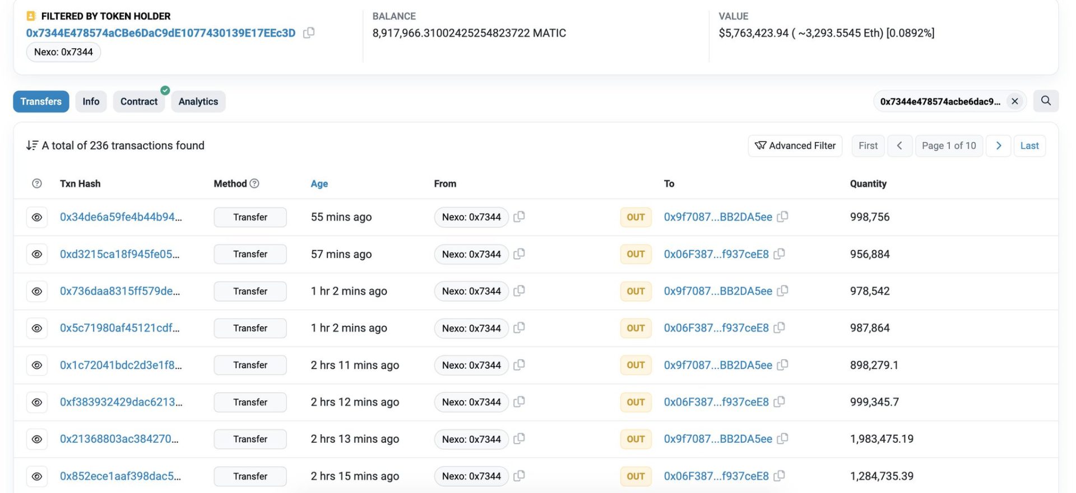The width and height of the screenshot is (1076, 493).
Task: Switch to the Analytics tab
Action: pyautogui.click(x=198, y=101)
